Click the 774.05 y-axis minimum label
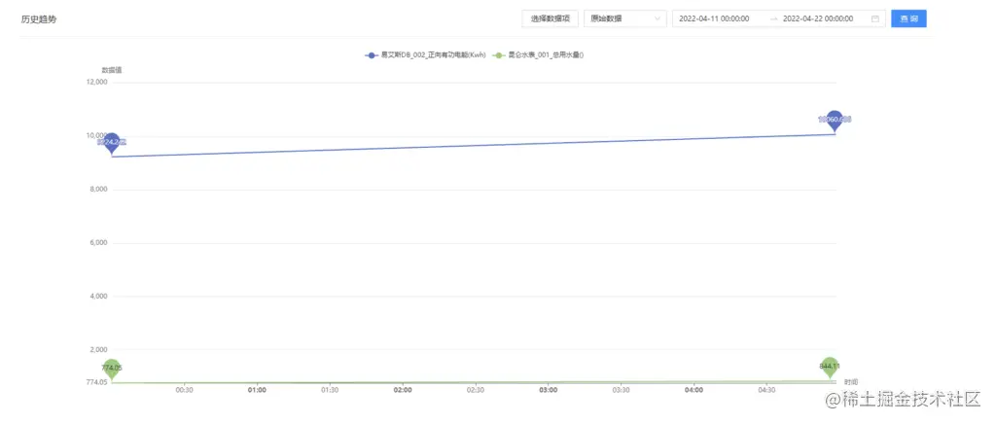Image resolution: width=996 pixels, height=424 pixels. 97,382
